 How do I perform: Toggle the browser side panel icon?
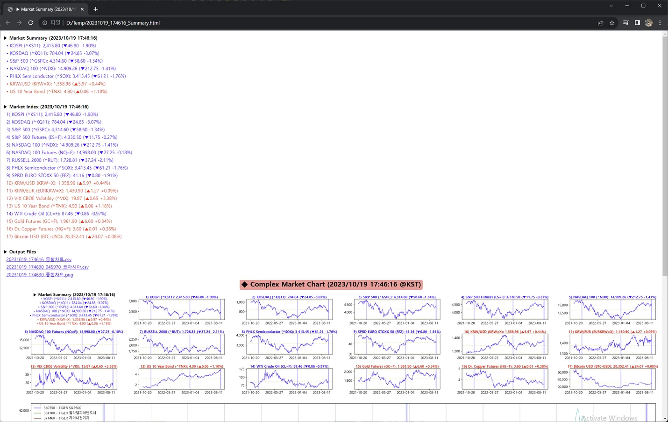coord(637,22)
